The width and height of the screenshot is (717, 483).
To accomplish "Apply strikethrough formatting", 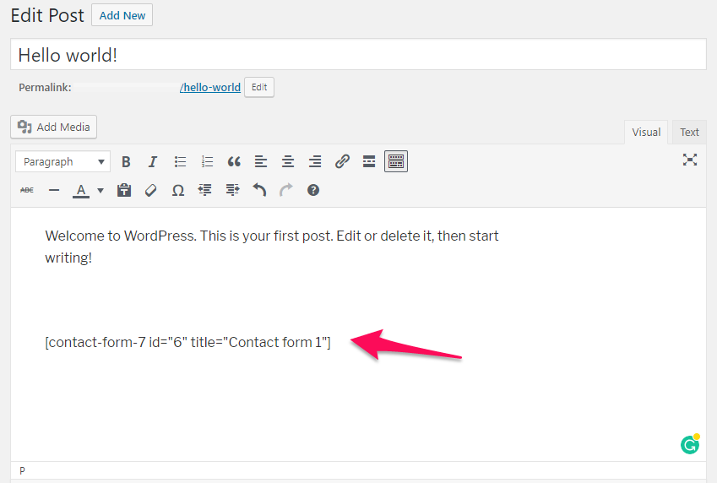I will (27, 190).
